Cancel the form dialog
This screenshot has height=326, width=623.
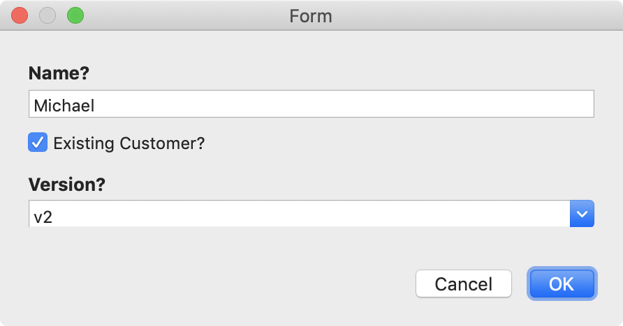[x=463, y=284]
